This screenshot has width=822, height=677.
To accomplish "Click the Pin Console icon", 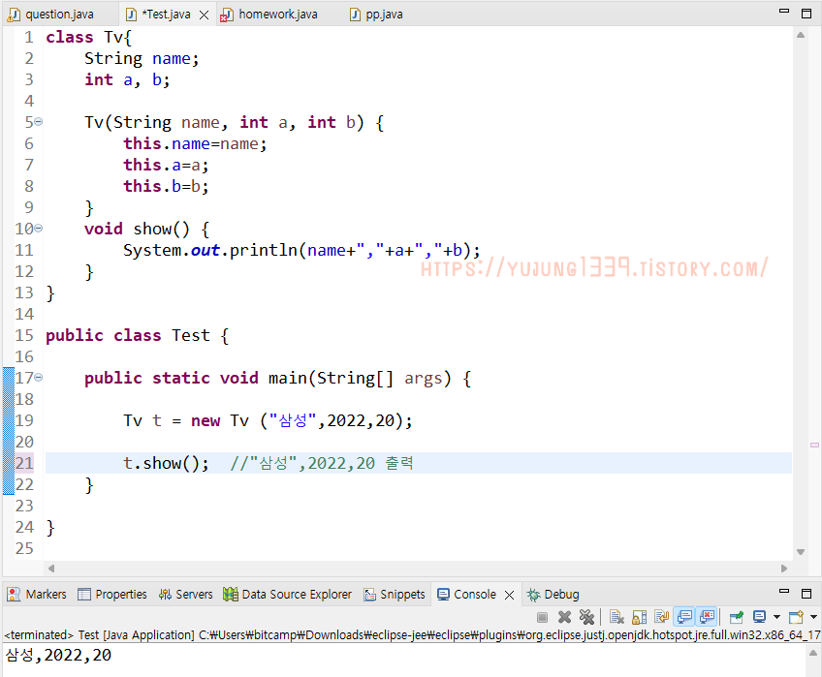I will [x=736, y=617].
